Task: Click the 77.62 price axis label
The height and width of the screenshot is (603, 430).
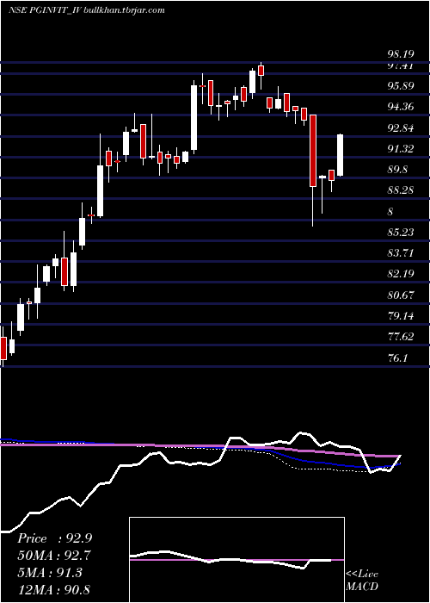Action: (x=402, y=337)
